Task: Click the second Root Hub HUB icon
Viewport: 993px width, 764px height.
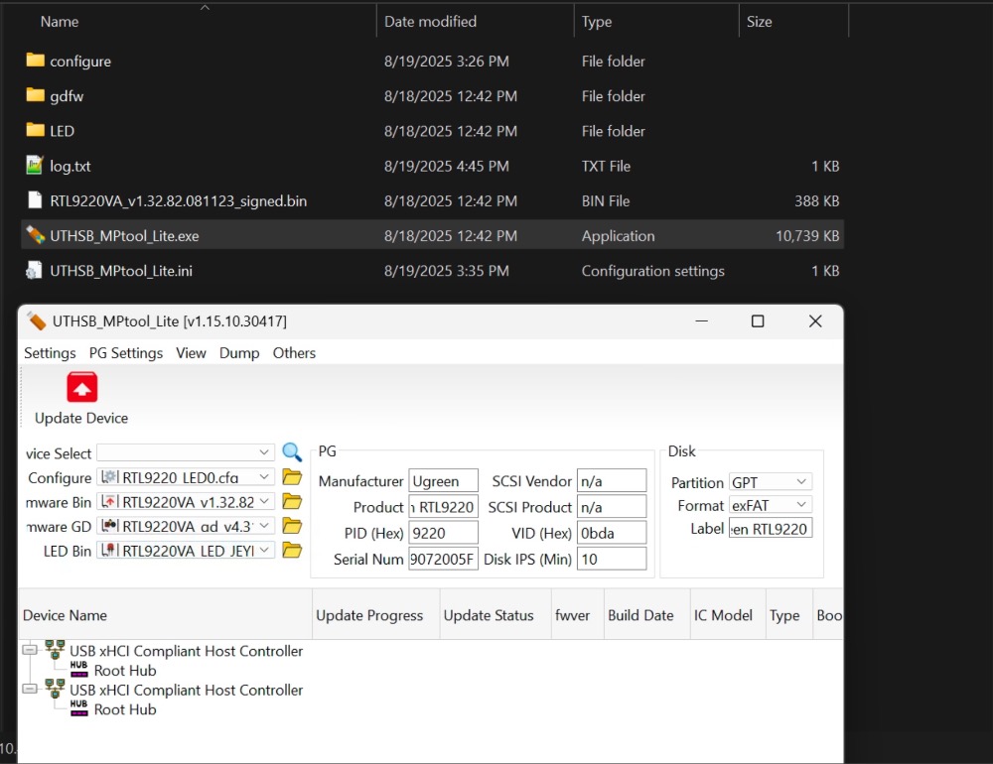Action: [79, 708]
